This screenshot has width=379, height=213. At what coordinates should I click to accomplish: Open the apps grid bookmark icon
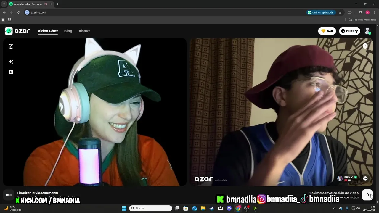pyautogui.click(x=9, y=20)
